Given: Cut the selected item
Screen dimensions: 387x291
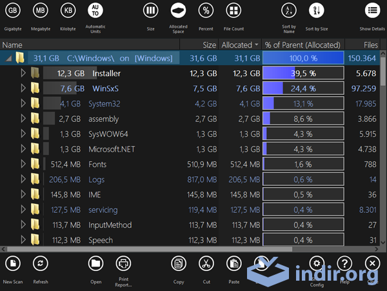Looking at the screenshot, I should tap(206, 264).
